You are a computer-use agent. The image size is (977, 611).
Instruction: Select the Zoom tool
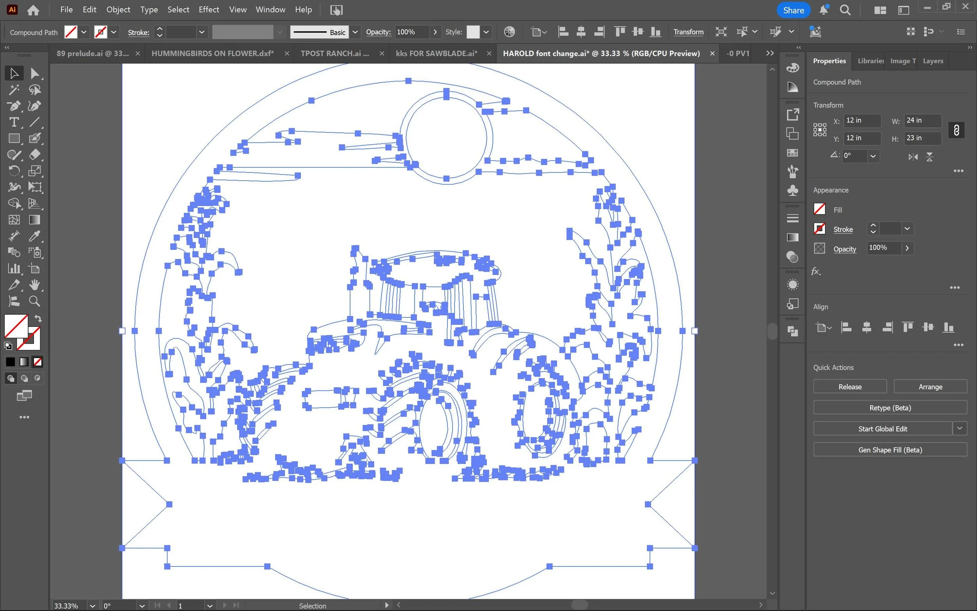[x=34, y=301]
